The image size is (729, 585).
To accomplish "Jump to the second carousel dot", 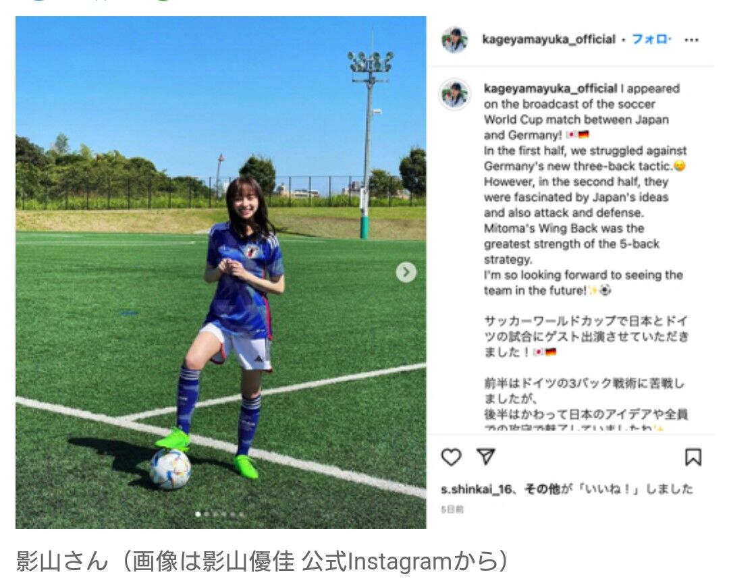I will coord(207,514).
